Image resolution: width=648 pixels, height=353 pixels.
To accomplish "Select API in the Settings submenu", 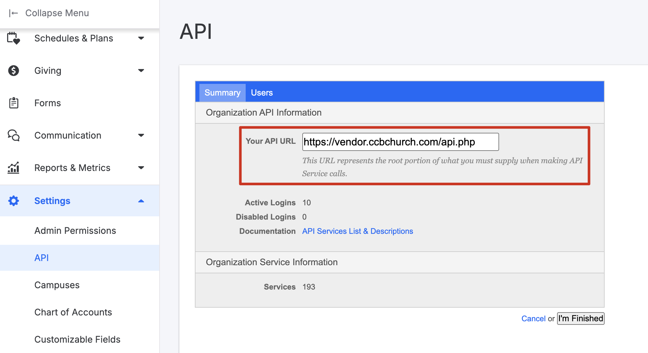I will click(42, 258).
